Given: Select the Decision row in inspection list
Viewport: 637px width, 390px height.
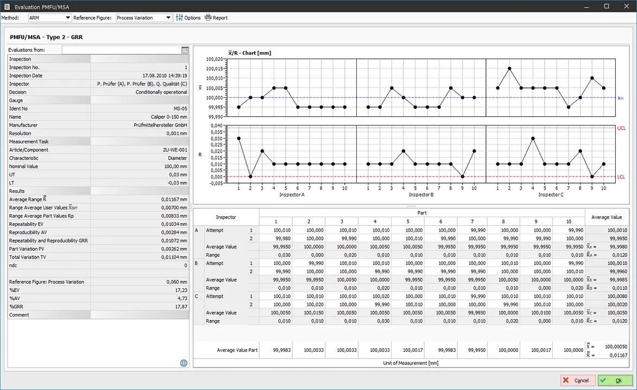Looking at the screenshot, I should (98, 92).
